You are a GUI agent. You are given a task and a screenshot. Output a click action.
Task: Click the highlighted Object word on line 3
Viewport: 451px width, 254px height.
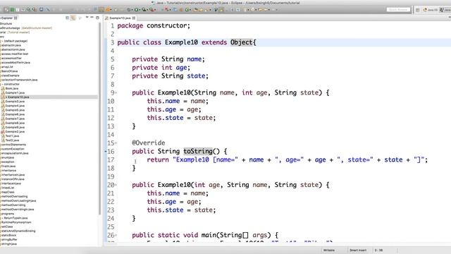click(x=241, y=42)
